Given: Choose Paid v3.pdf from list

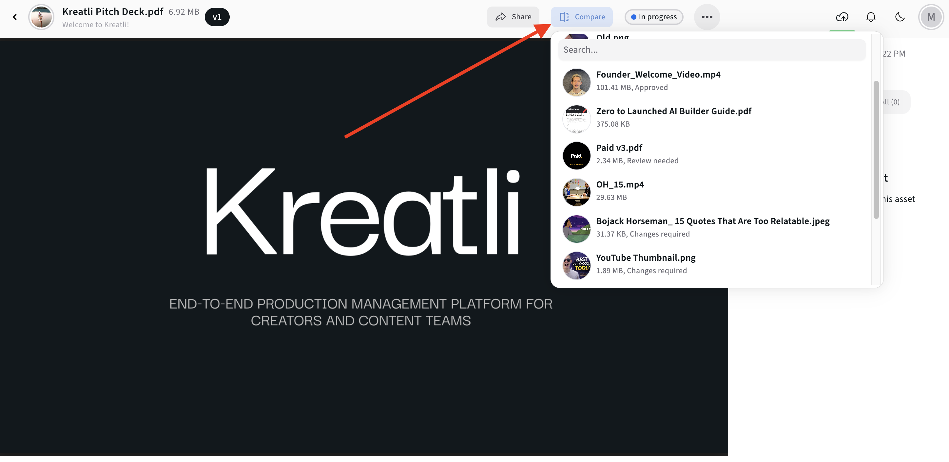Looking at the screenshot, I should coord(619,154).
